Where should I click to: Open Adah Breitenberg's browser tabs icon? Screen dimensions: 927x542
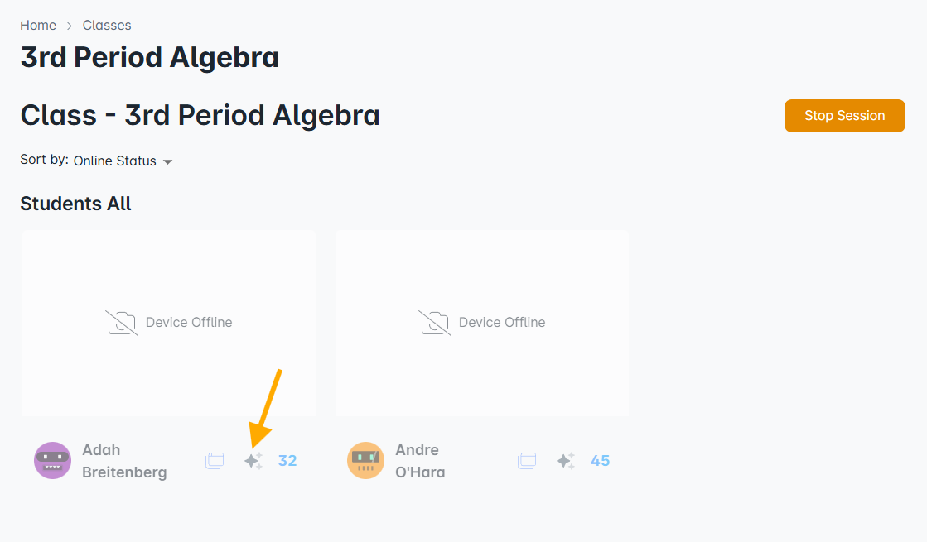[215, 461]
